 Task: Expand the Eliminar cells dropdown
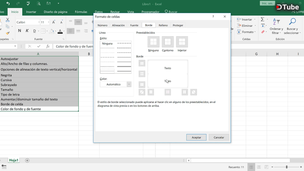point(255,26)
